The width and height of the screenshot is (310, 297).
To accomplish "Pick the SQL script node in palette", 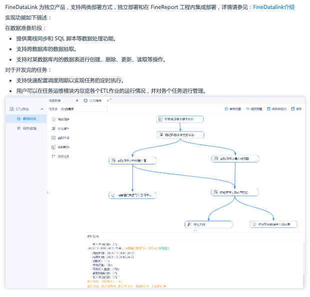I will tap(60, 129).
